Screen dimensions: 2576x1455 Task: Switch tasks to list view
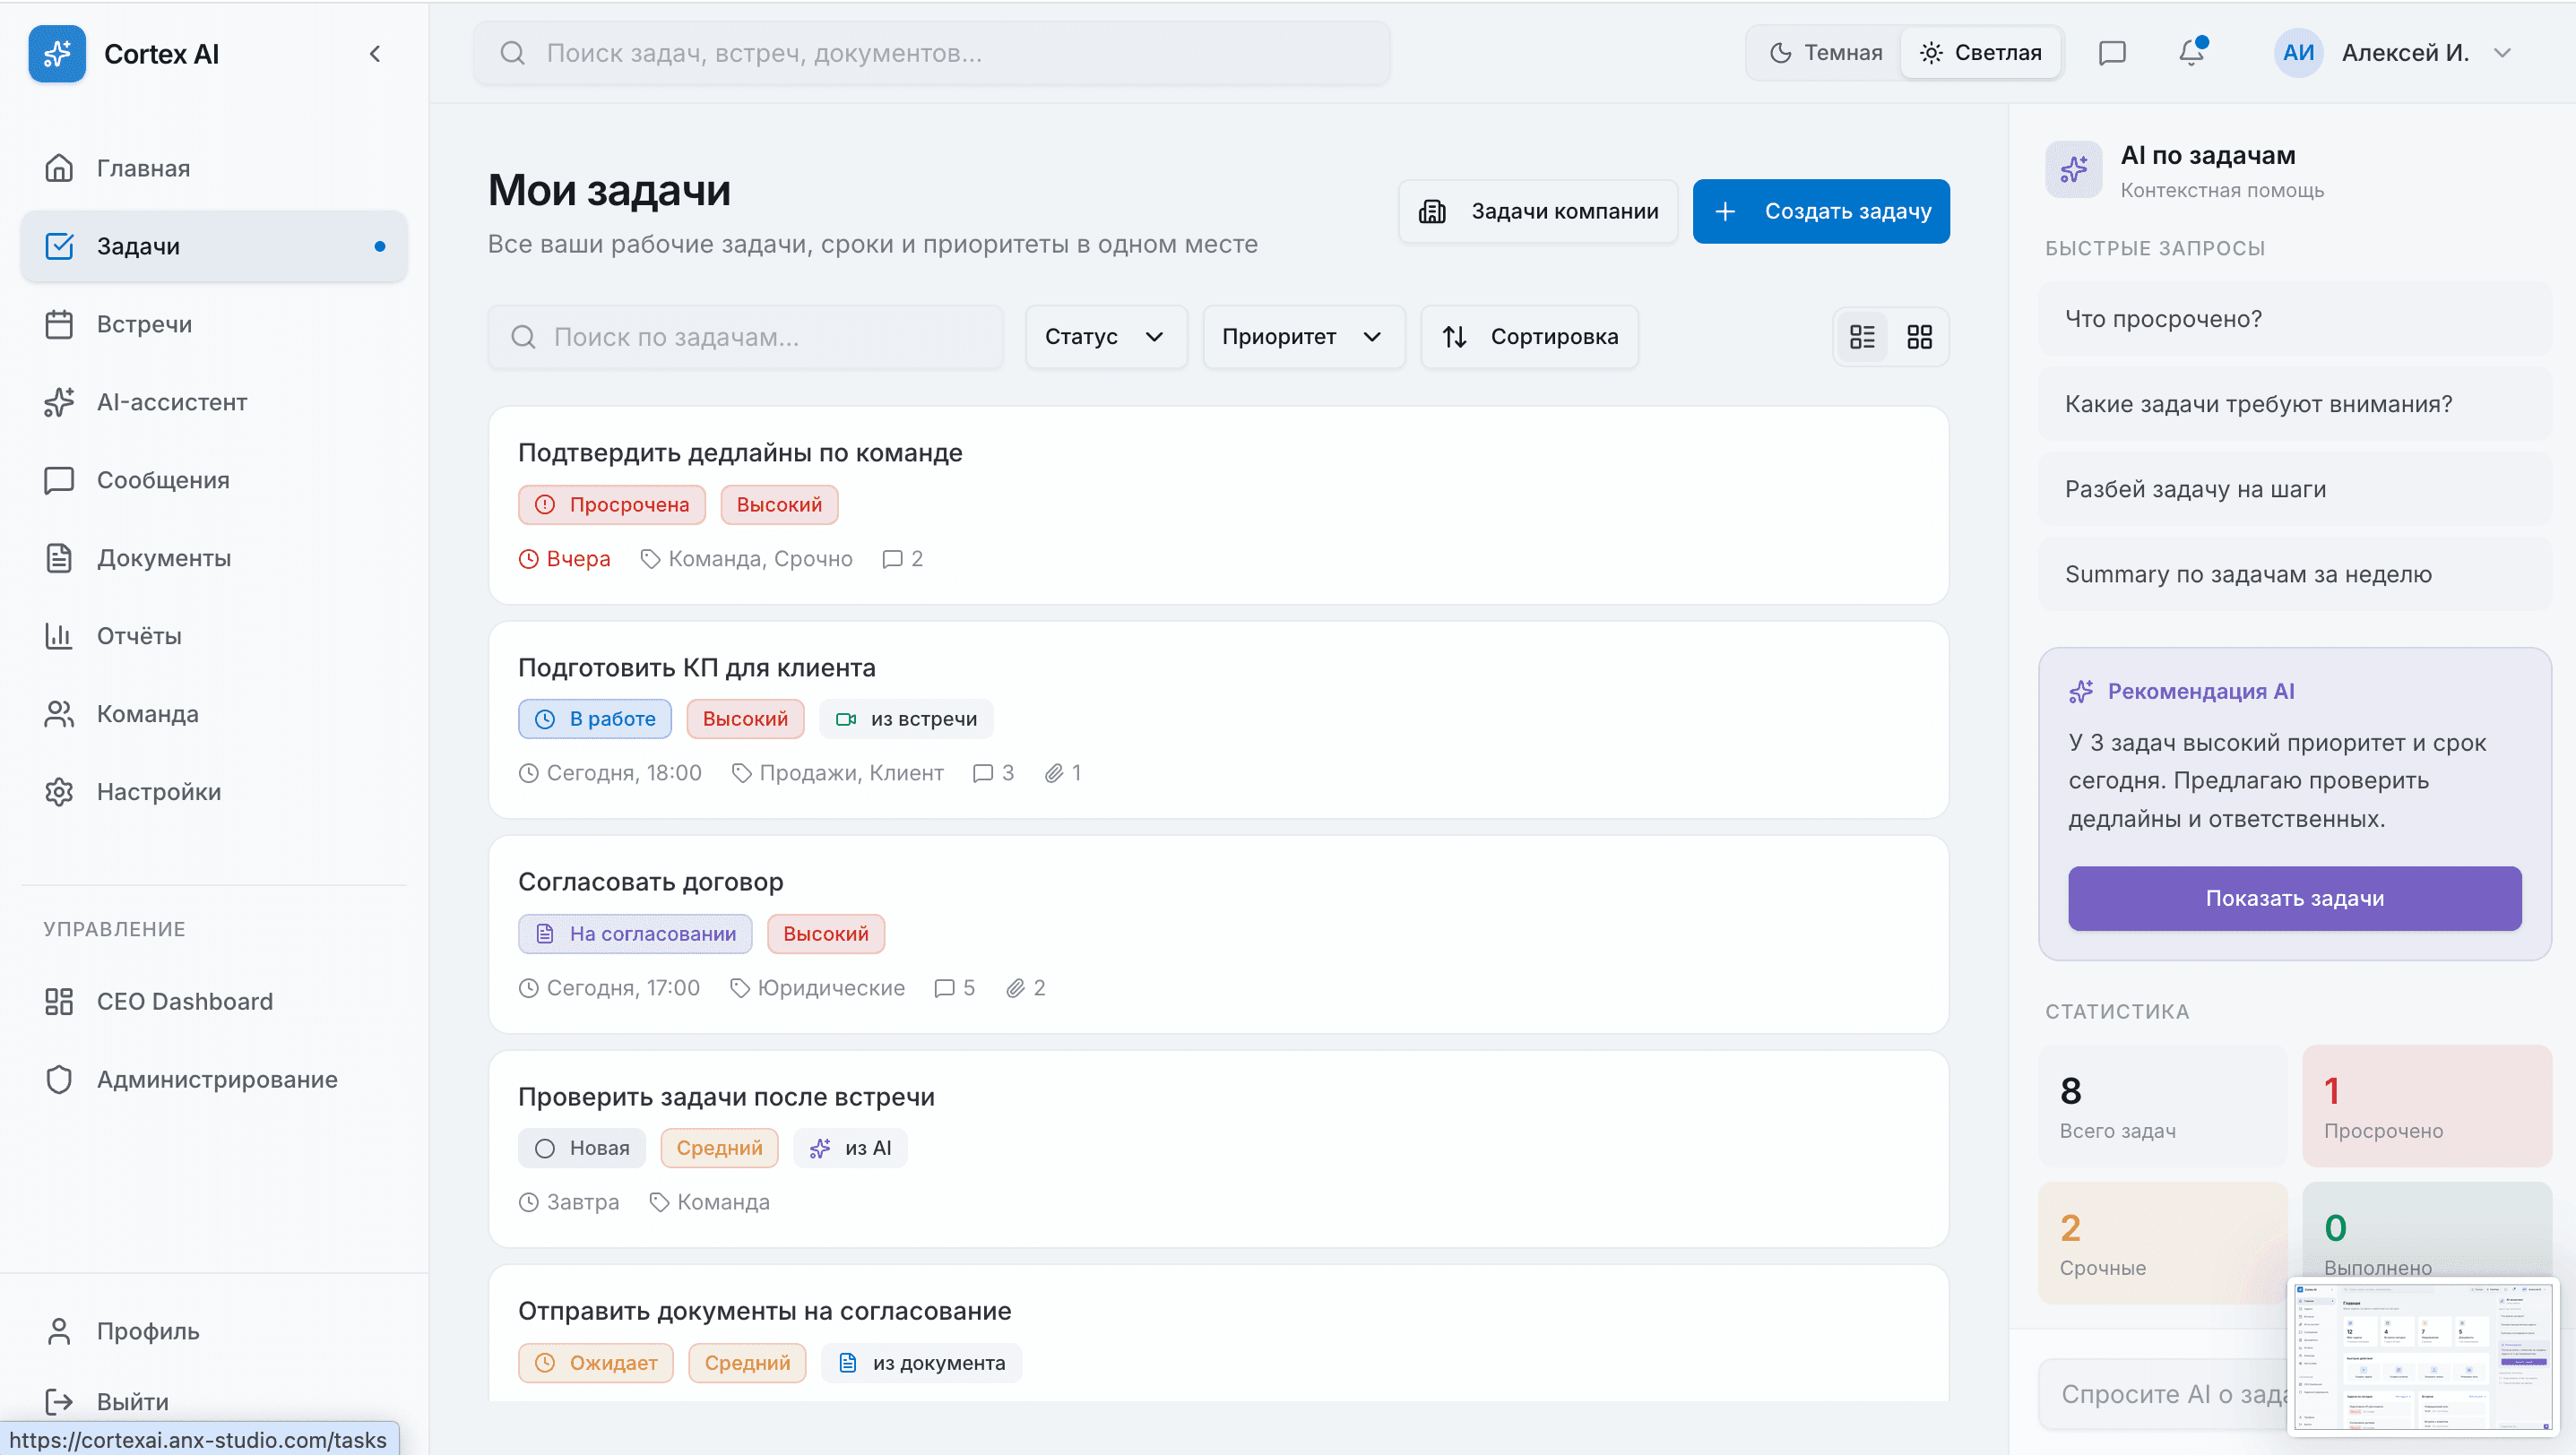coord(1862,337)
